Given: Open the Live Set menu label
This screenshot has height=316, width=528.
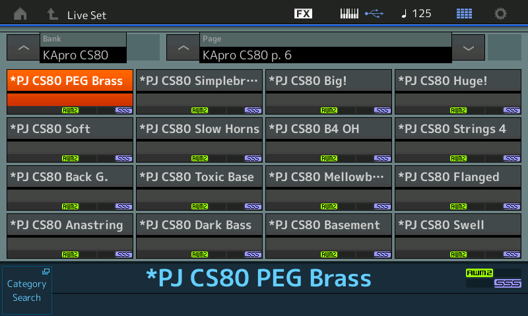Looking at the screenshot, I should [86, 14].
